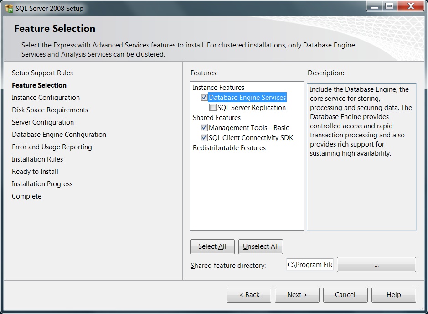Viewport: 428px width, 314px height.
Task: Click the Instance Configuration step in sidebar
Action: coord(46,98)
